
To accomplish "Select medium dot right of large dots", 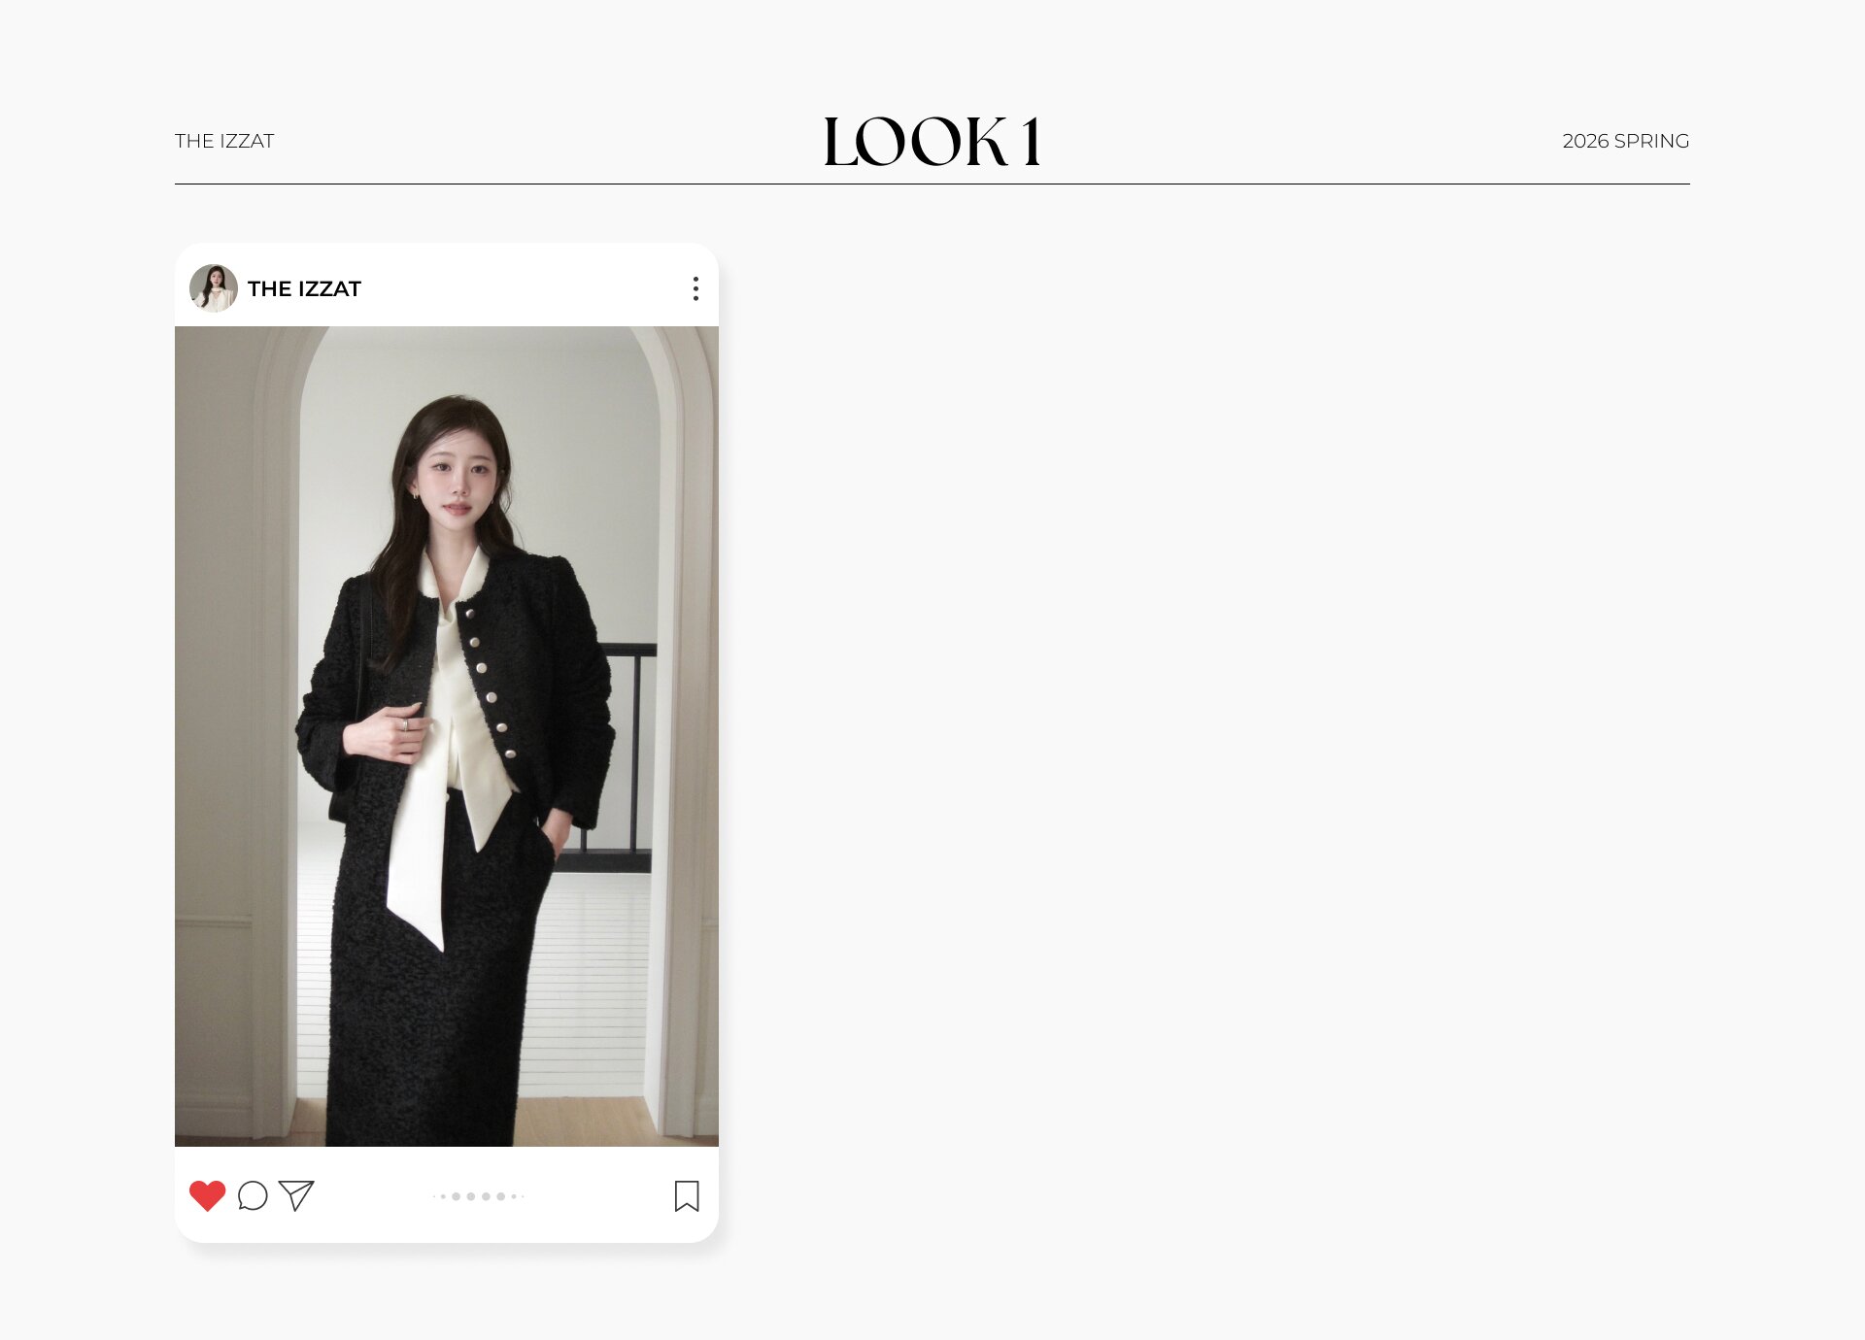I will pos(514,1196).
